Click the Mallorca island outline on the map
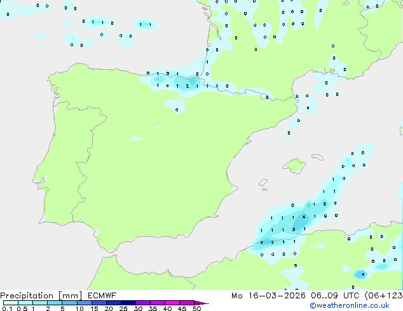Image resolution: width=403 pixels, height=311 pixels. (x=294, y=166)
